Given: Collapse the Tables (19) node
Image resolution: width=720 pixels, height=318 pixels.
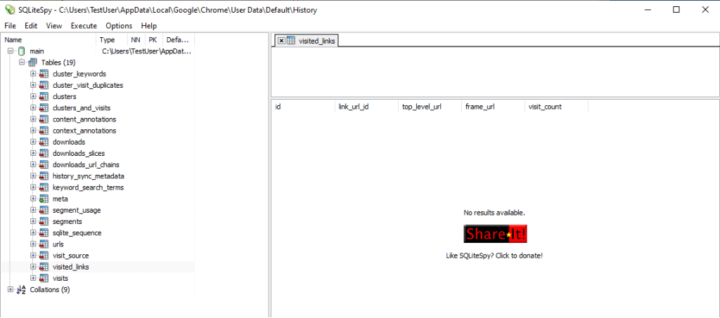Looking at the screenshot, I should tap(22, 62).
